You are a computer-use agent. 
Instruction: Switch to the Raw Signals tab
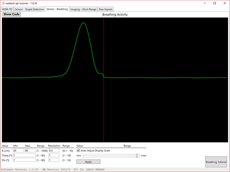(106, 9)
